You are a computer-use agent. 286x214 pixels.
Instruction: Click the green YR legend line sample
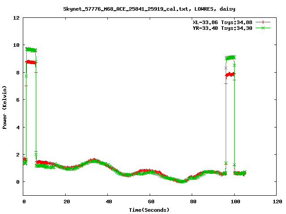pos(263,28)
